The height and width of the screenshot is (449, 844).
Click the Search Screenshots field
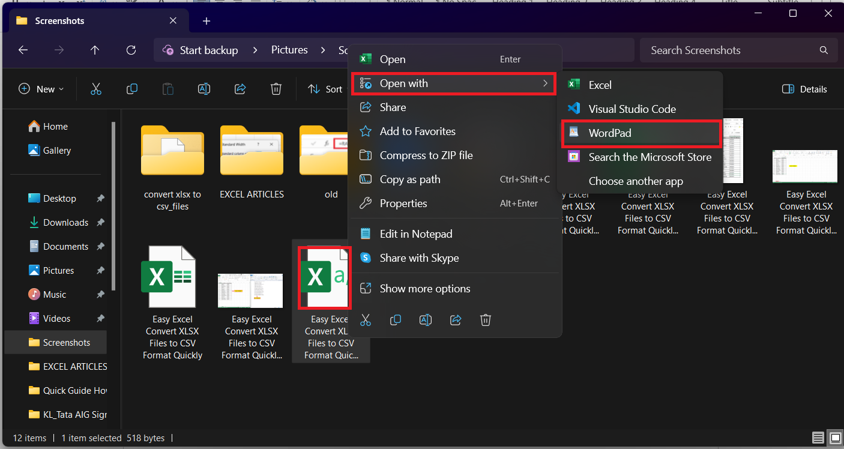pos(738,50)
